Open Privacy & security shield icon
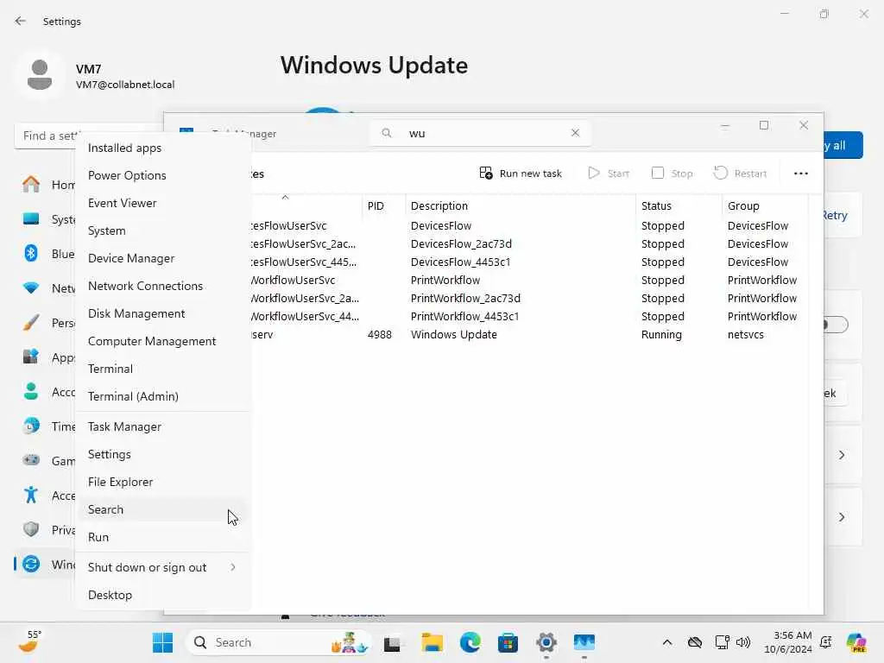884x663 pixels. coord(31,529)
